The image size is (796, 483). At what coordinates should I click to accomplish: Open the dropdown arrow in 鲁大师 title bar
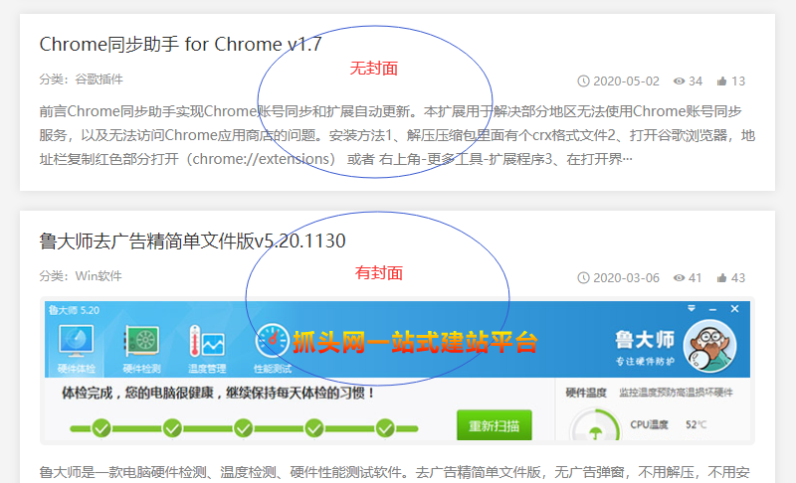click(x=692, y=309)
